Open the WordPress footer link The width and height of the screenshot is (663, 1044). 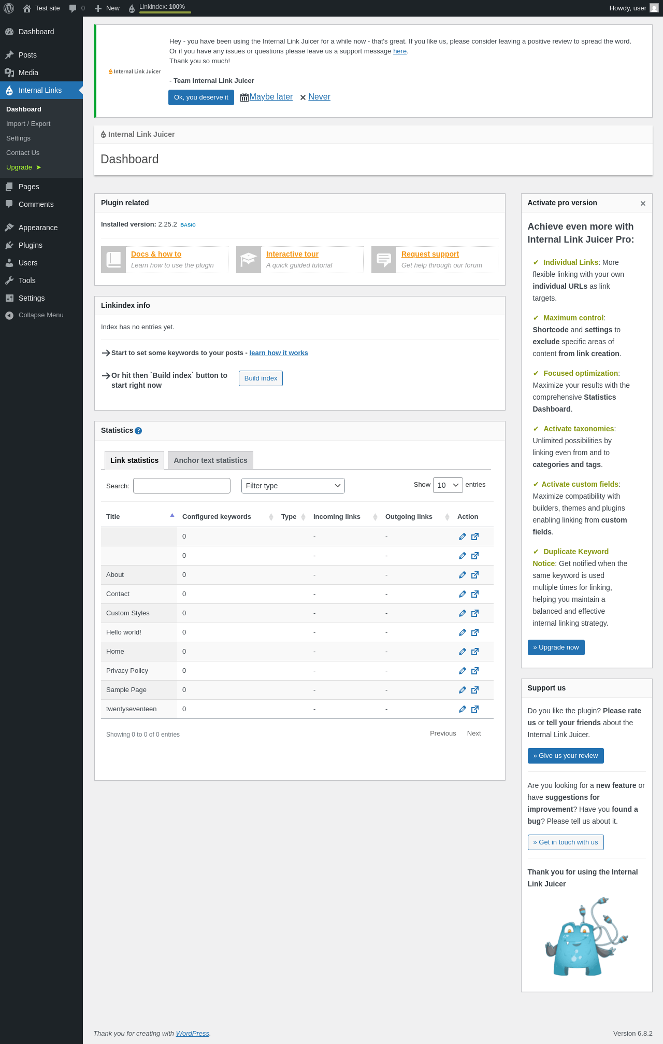[x=192, y=1034]
